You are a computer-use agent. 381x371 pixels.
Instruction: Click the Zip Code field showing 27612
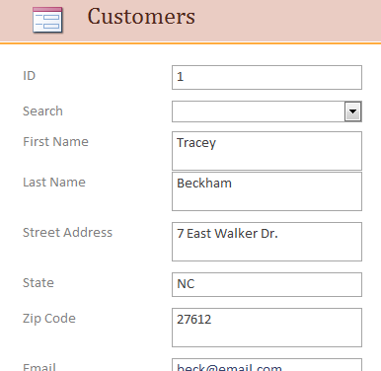[x=267, y=328]
